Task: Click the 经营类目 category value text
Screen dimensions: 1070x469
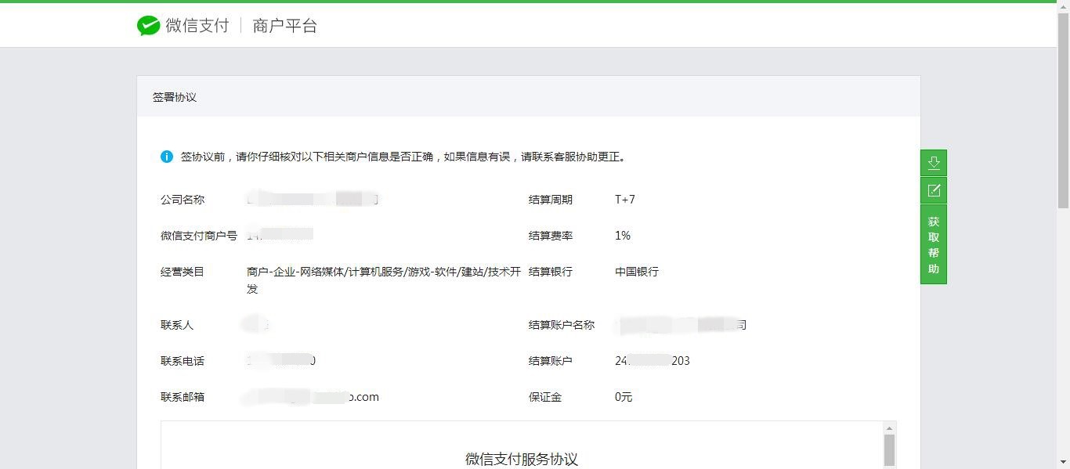Action: tap(384, 280)
